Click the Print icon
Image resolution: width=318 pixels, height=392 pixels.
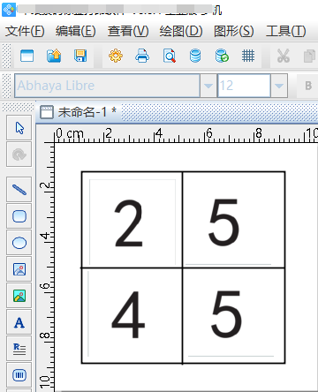tap(142, 56)
